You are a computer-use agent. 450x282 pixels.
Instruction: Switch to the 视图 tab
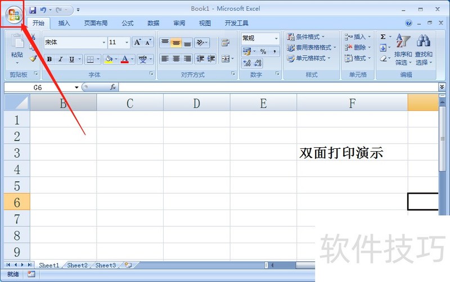click(205, 23)
